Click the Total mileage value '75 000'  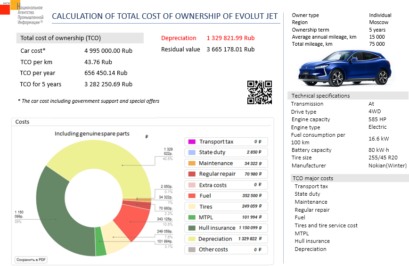pyautogui.click(x=377, y=44)
